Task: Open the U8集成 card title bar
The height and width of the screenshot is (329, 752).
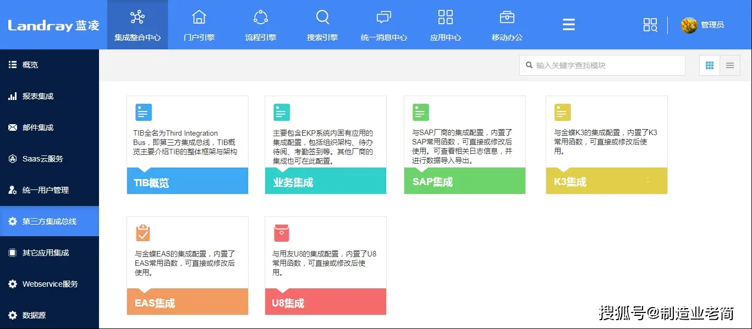Action: 326,302
